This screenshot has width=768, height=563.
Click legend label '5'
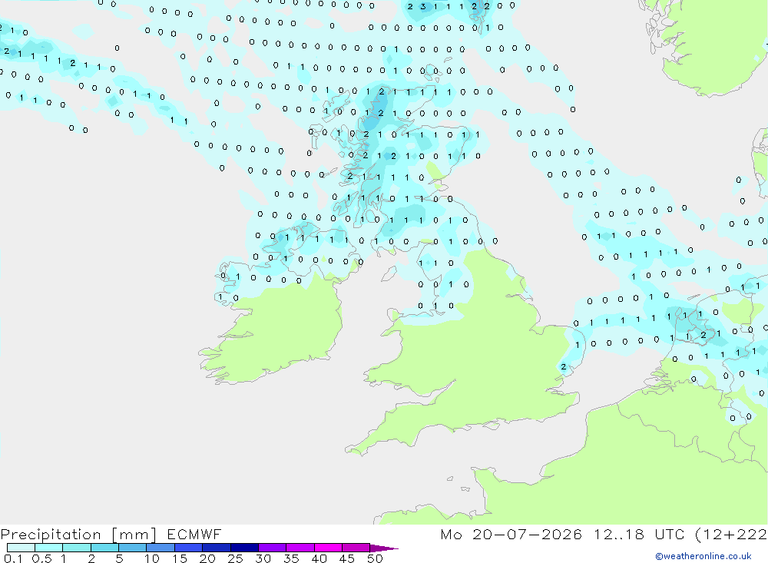pos(119,558)
